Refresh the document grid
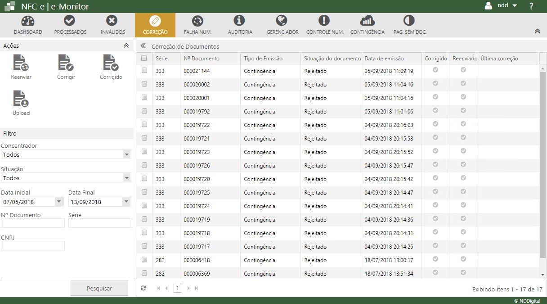547x304 pixels. (x=143, y=288)
